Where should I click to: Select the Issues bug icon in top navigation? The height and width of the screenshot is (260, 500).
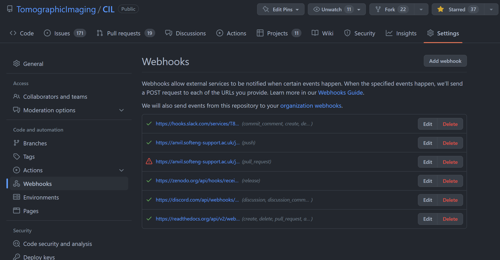coord(47,33)
